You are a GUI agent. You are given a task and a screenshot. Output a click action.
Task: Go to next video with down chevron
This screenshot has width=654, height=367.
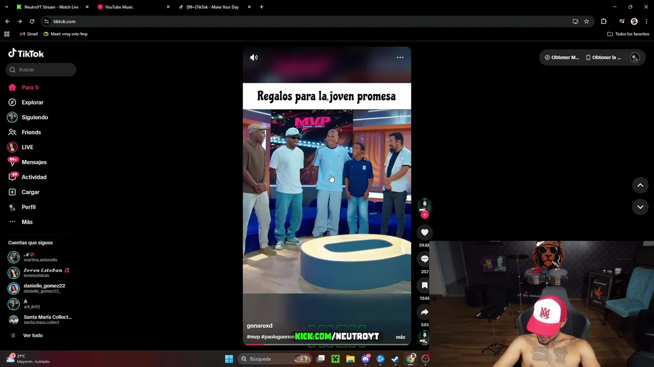tap(640, 207)
